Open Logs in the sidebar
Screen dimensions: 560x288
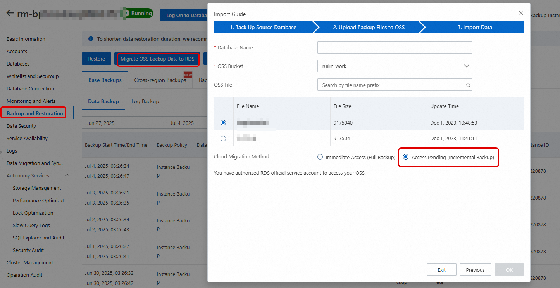(x=12, y=151)
